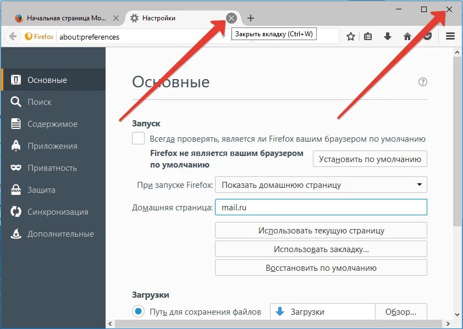Open the Приложения preferences section
Screen dimensions: 463x329
tap(53, 146)
